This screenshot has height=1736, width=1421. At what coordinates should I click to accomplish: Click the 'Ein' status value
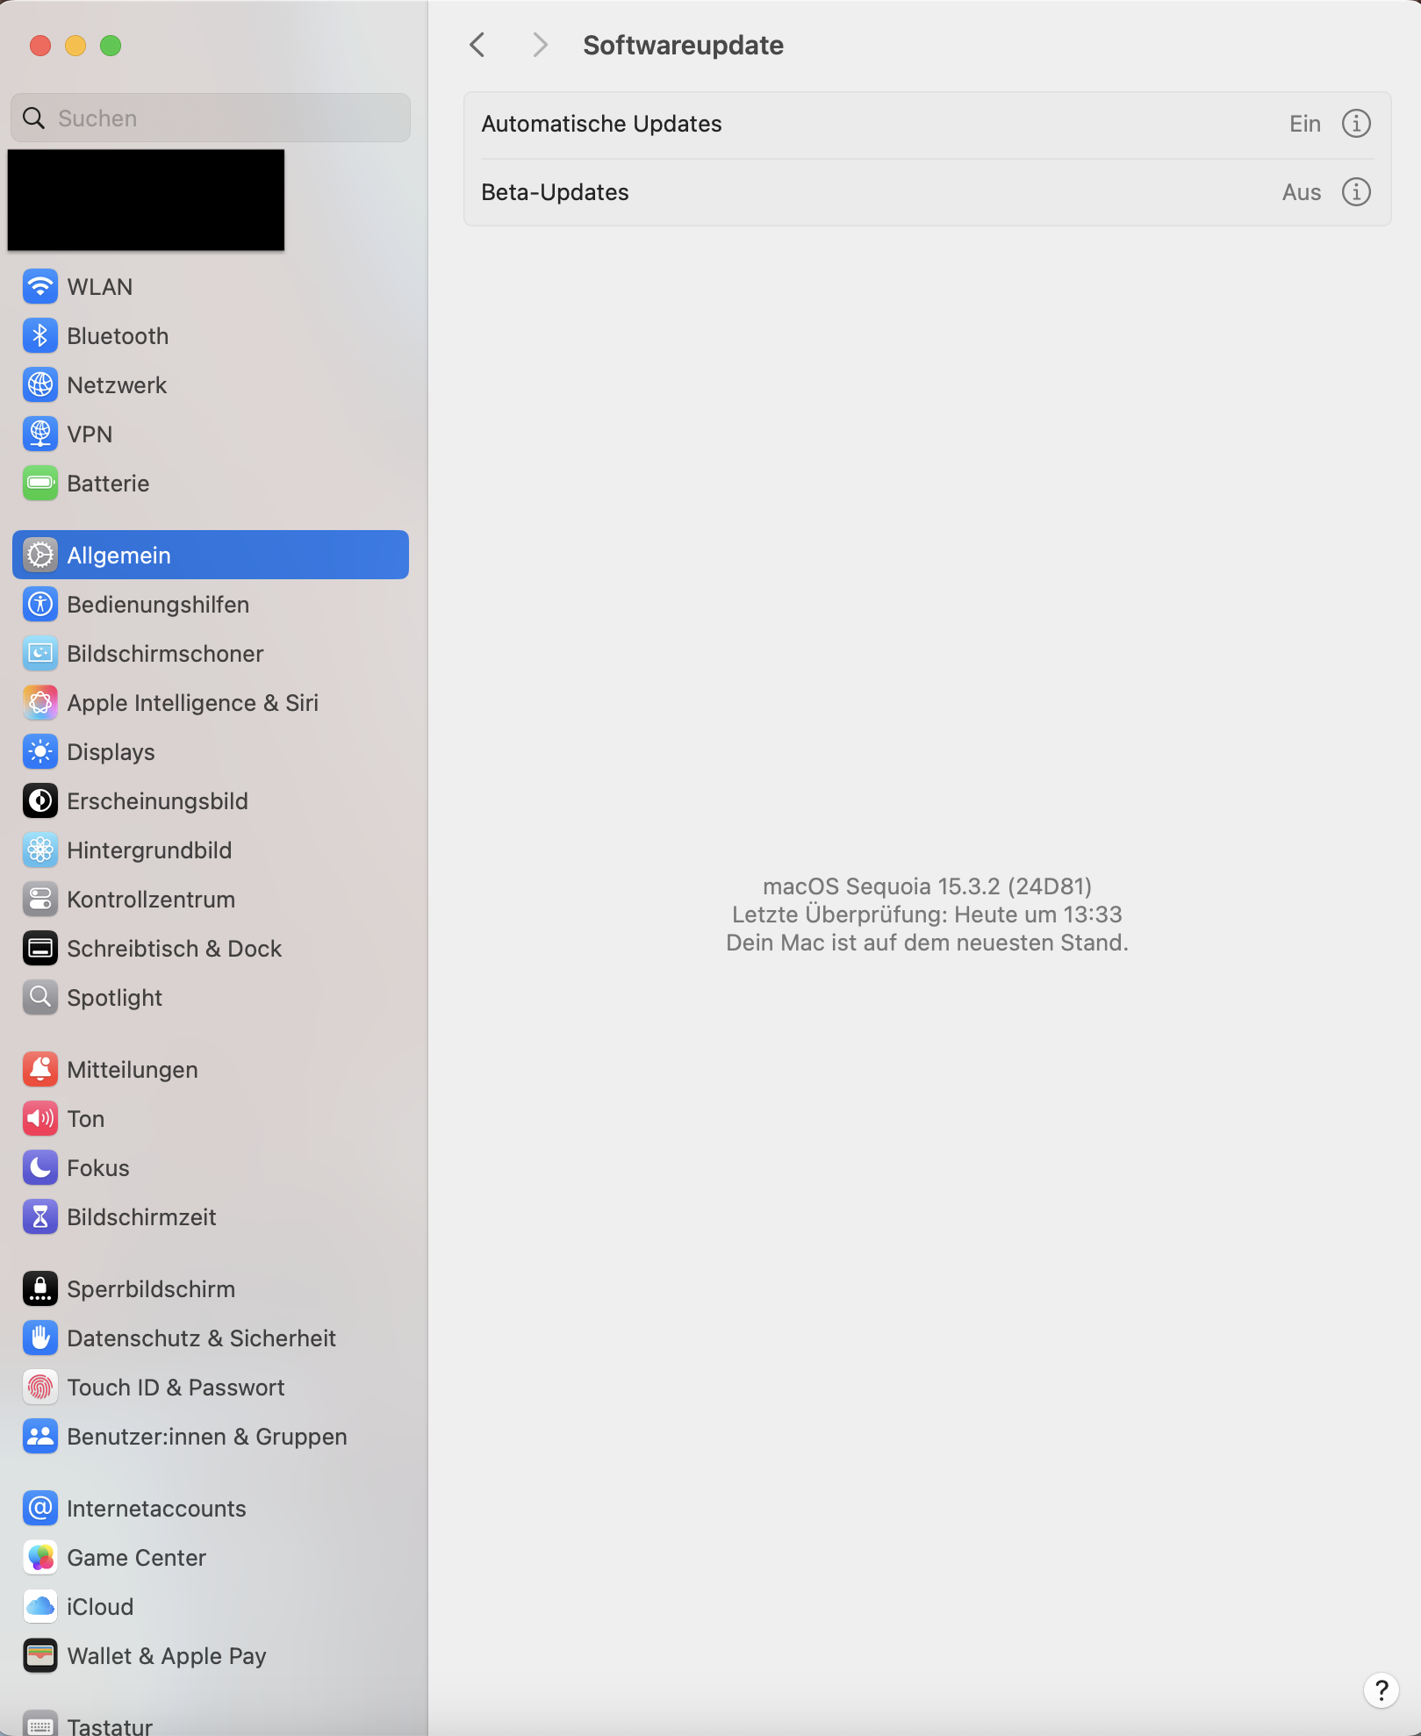1305,124
